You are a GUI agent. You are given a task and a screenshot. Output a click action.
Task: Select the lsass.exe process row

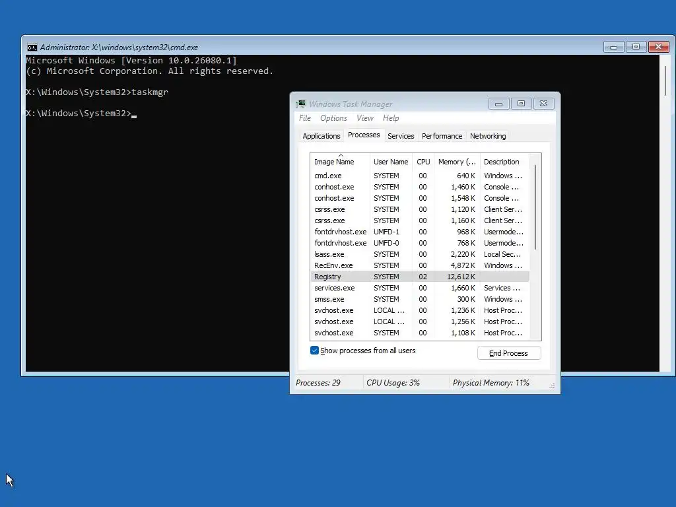[420, 254]
